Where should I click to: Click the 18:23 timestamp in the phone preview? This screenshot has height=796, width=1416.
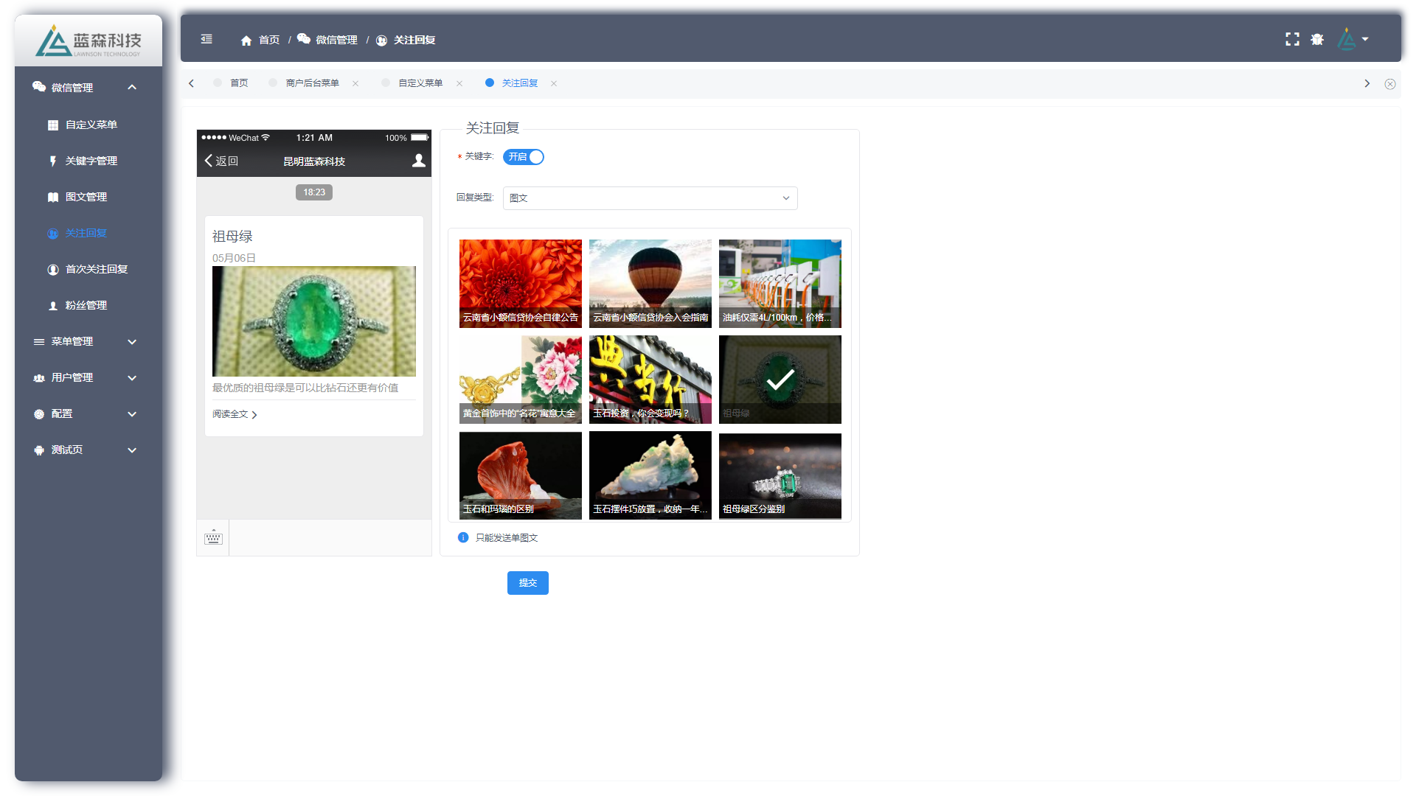(314, 192)
